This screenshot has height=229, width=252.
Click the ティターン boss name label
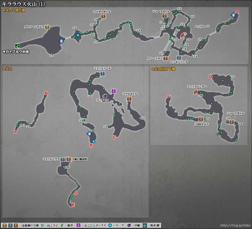click(x=103, y=100)
